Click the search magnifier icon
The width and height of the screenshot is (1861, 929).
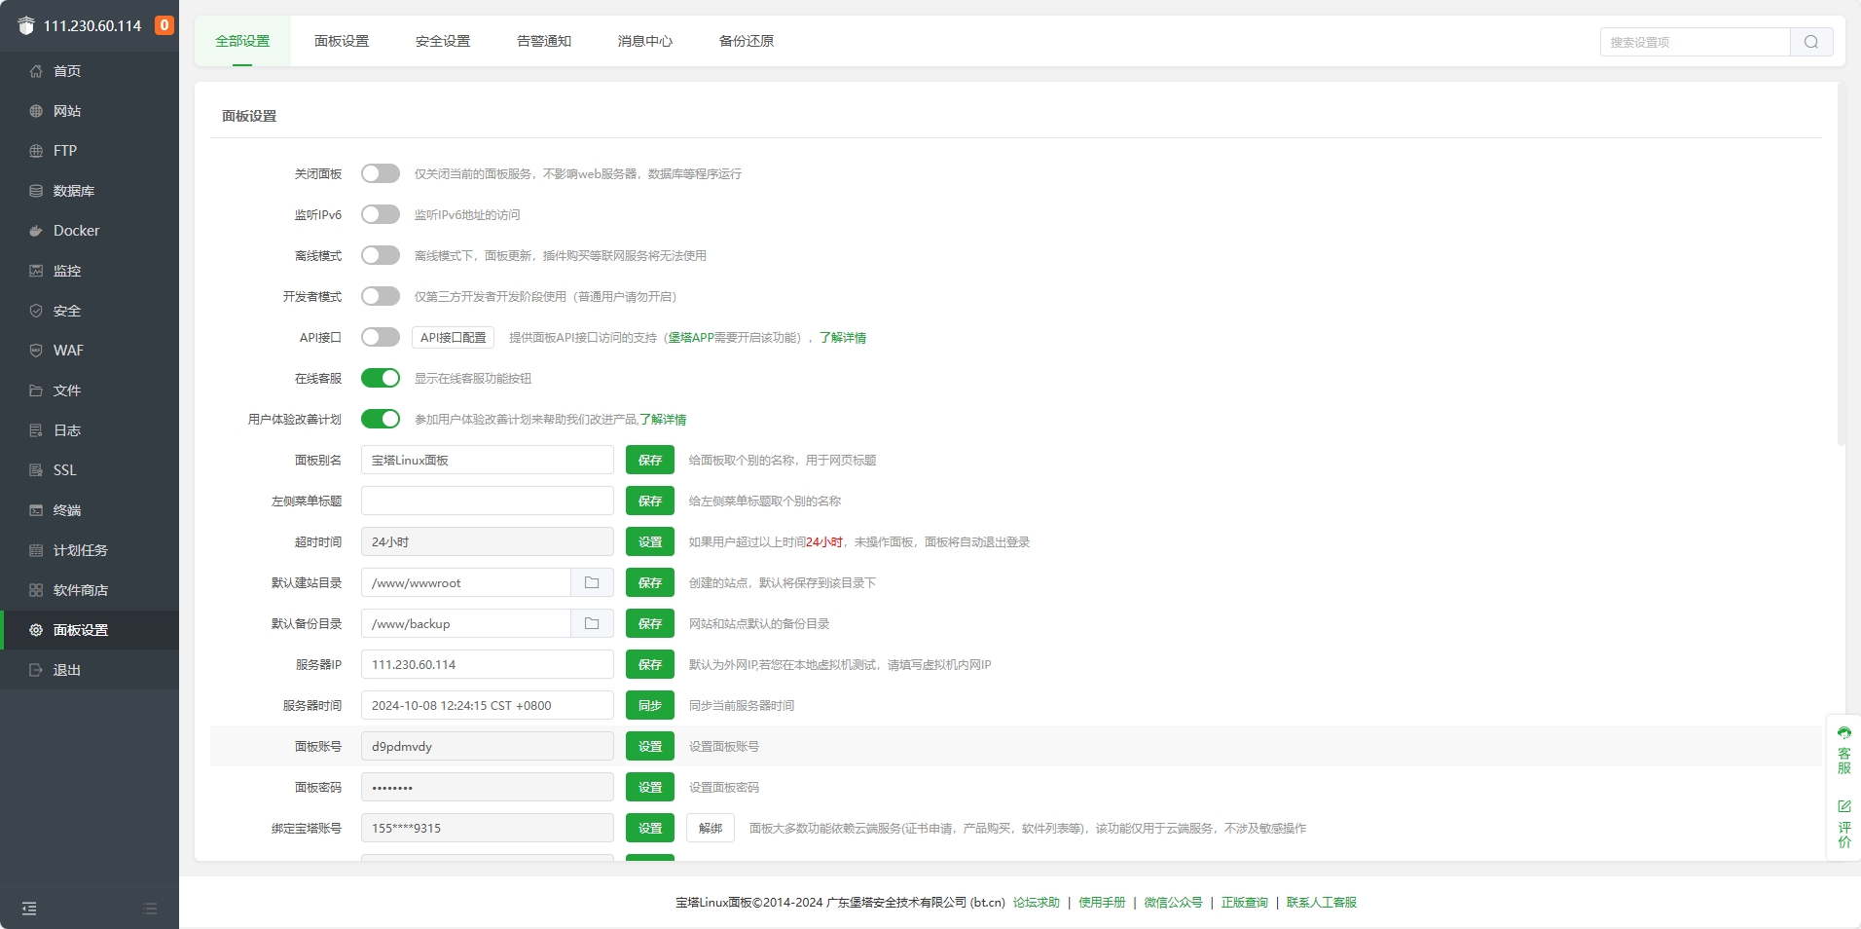(1810, 42)
